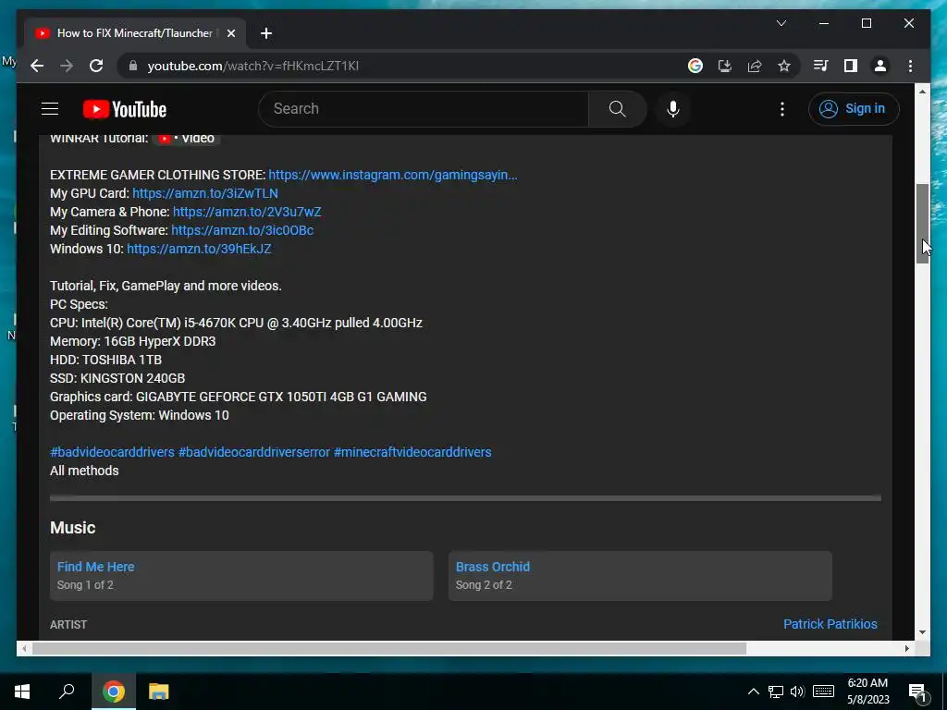Select the Brass Orchid song card

[x=640, y=575]
